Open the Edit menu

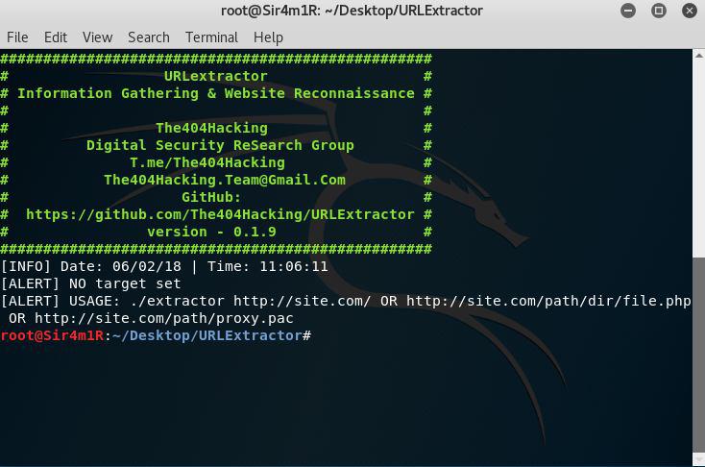pyautogui.click(x=56, y=37)
